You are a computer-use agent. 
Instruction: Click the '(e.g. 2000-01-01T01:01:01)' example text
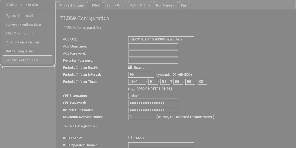coord(150,89)
